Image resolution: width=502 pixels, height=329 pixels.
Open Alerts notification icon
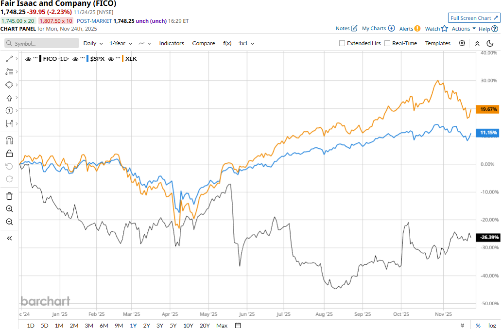click(x=417, y=29)
